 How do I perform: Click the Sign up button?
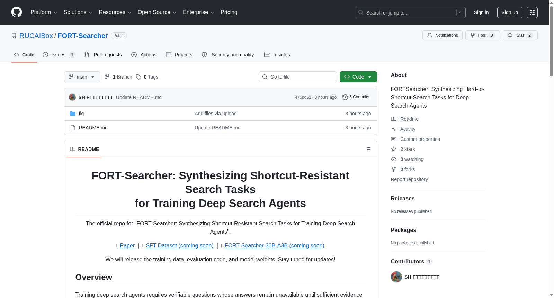[510, 12]
